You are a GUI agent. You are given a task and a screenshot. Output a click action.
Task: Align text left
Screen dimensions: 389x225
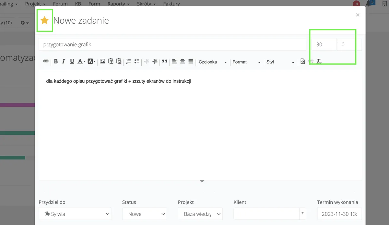(x=174, y=61)
